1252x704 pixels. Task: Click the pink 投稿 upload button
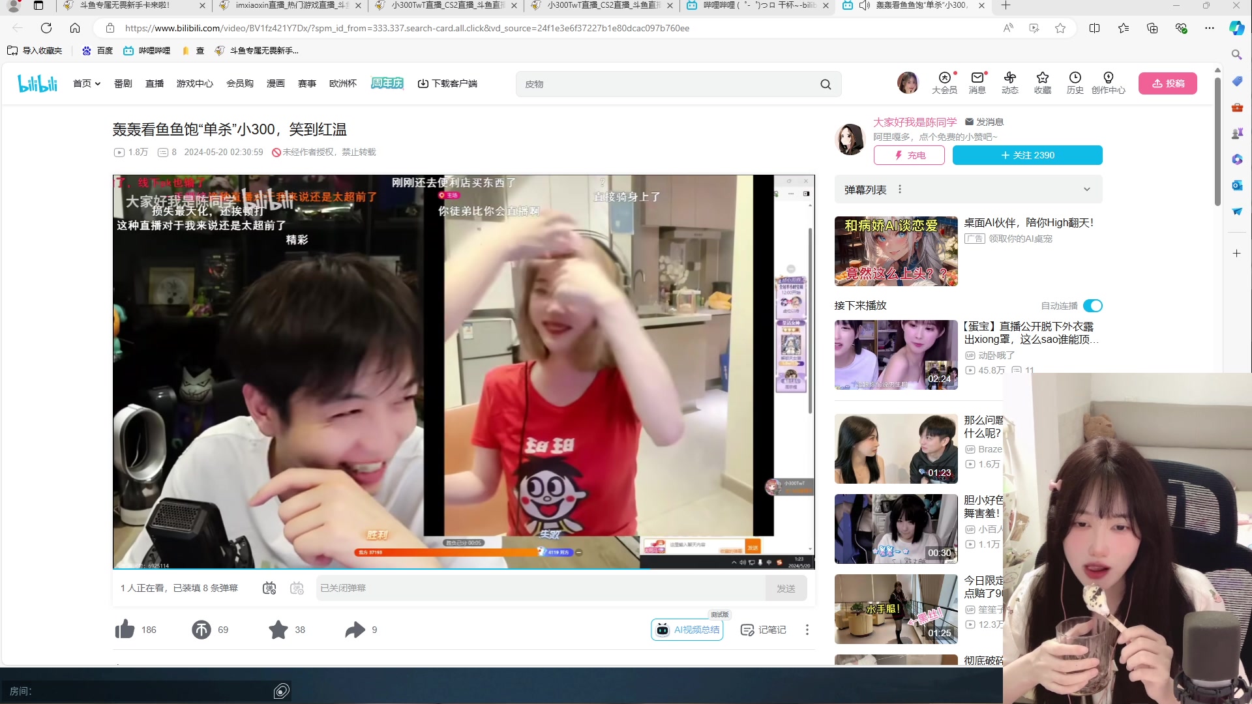coord(1167,83)
